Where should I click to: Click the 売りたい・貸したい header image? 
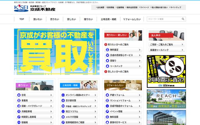[x=123, y=35]
